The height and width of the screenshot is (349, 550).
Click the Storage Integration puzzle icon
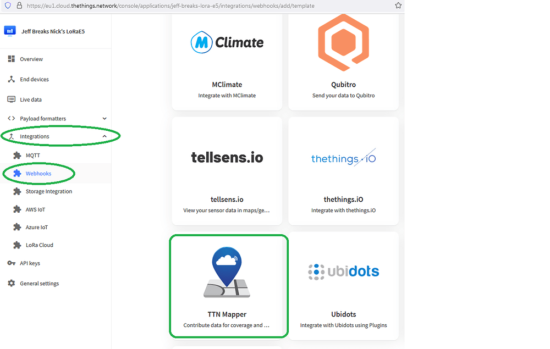17,191
